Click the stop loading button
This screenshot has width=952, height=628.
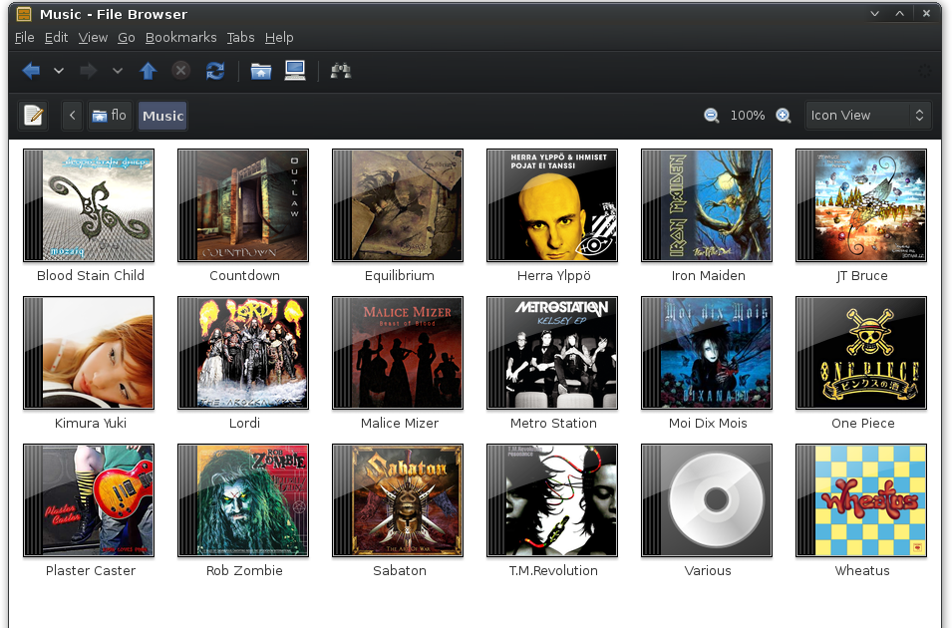(x=180, y=71)
